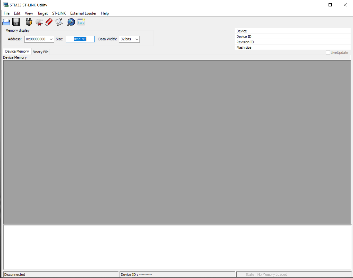Click the Address text field 0x08000000
Screen dimensions: 353x278
pos(37,39)
